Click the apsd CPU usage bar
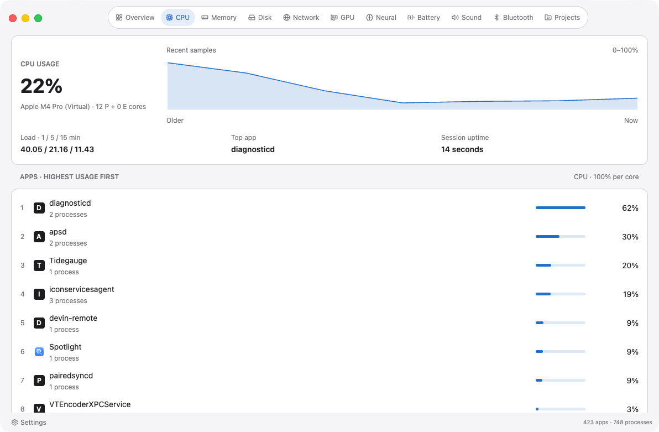 [x=560, y=236]
